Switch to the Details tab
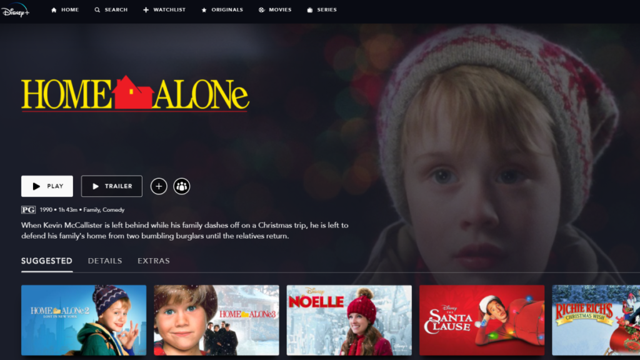Screen dimensions: 640x360 (105, 261)
